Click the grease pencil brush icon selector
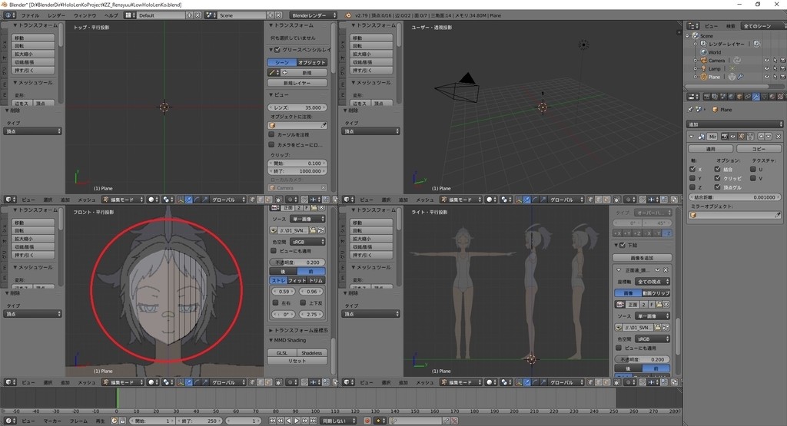787x426 pixels. [x=273, y=73]
